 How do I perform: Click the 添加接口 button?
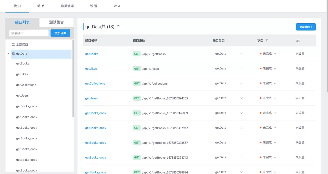306,27
